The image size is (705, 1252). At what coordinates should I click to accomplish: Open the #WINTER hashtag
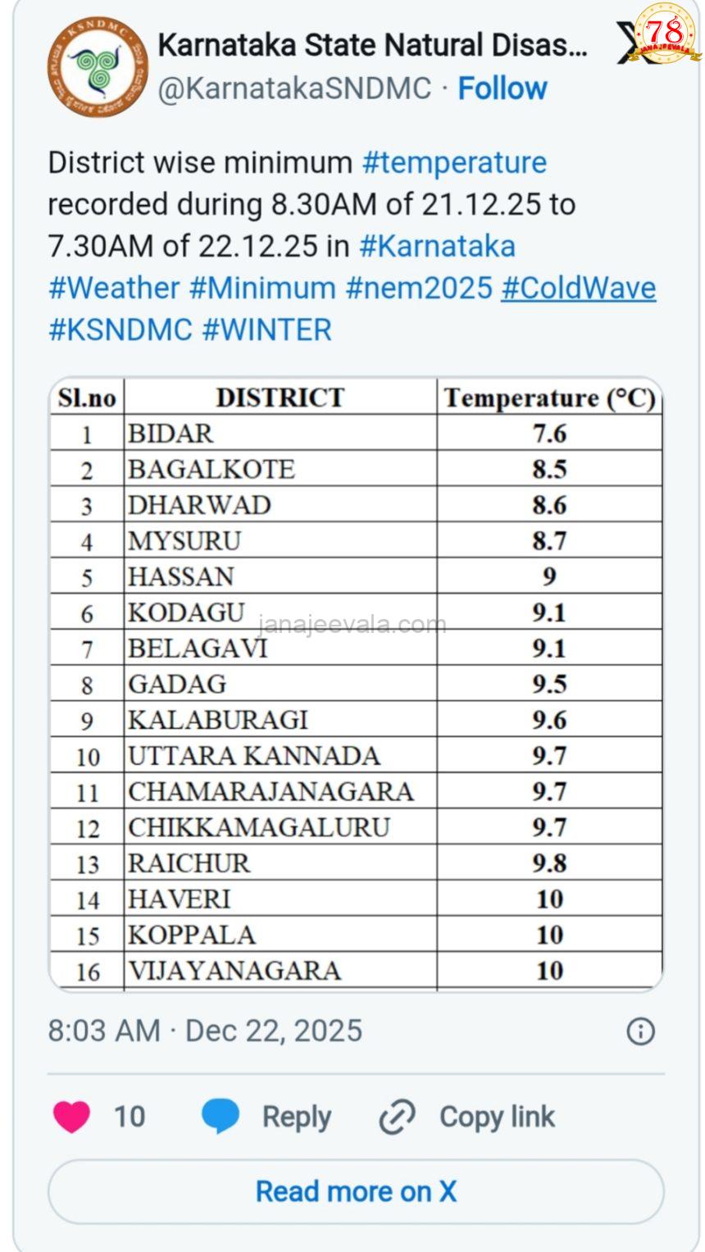click(269, 330)
